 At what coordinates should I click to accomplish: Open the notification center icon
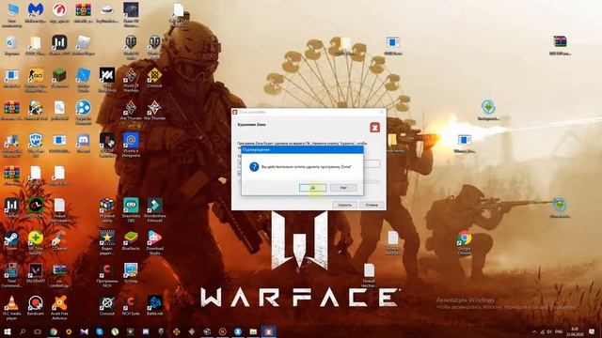click(592, 331)
